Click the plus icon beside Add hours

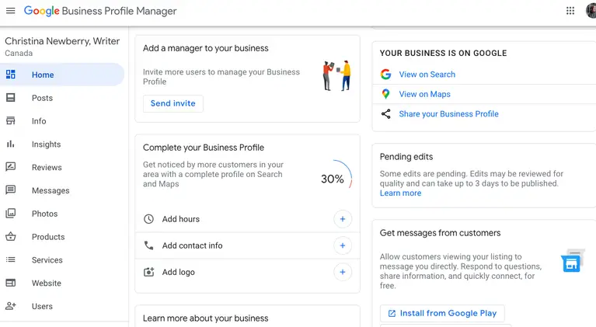tap(342, 219)
